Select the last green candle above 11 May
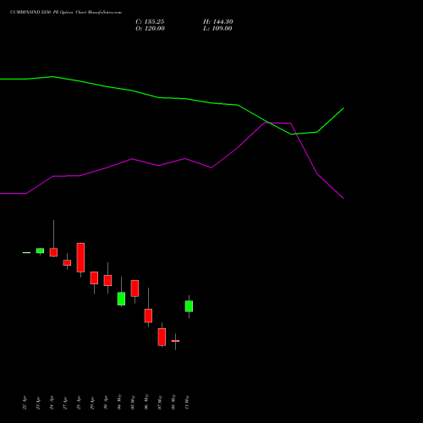The image size is (423, 423). click(x=189, y=306)
